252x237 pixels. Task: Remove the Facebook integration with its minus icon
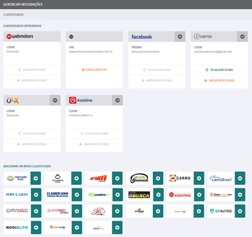(180, 36)
